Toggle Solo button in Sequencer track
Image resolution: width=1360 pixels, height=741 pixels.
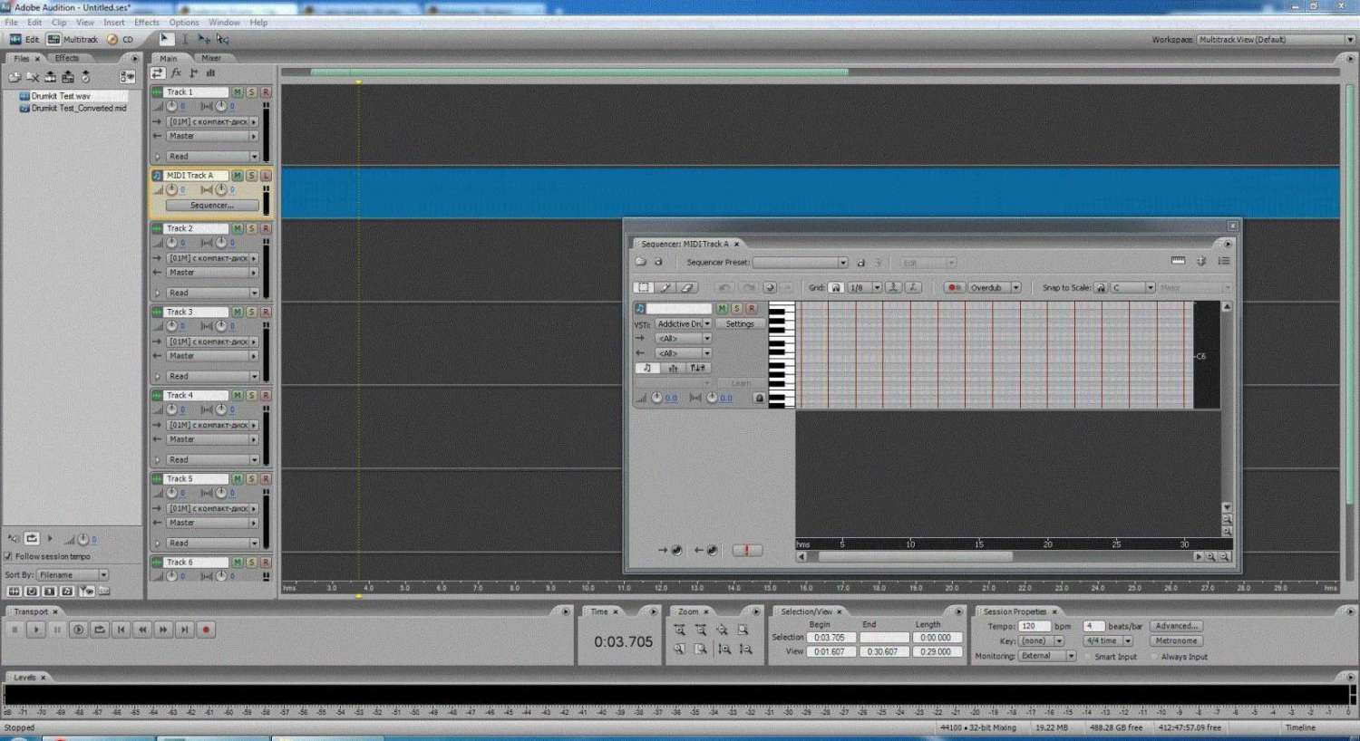tap(736, 309)
